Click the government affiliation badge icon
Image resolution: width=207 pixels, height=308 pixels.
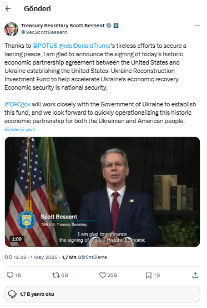pyautogui.click(x=116, y=26)
